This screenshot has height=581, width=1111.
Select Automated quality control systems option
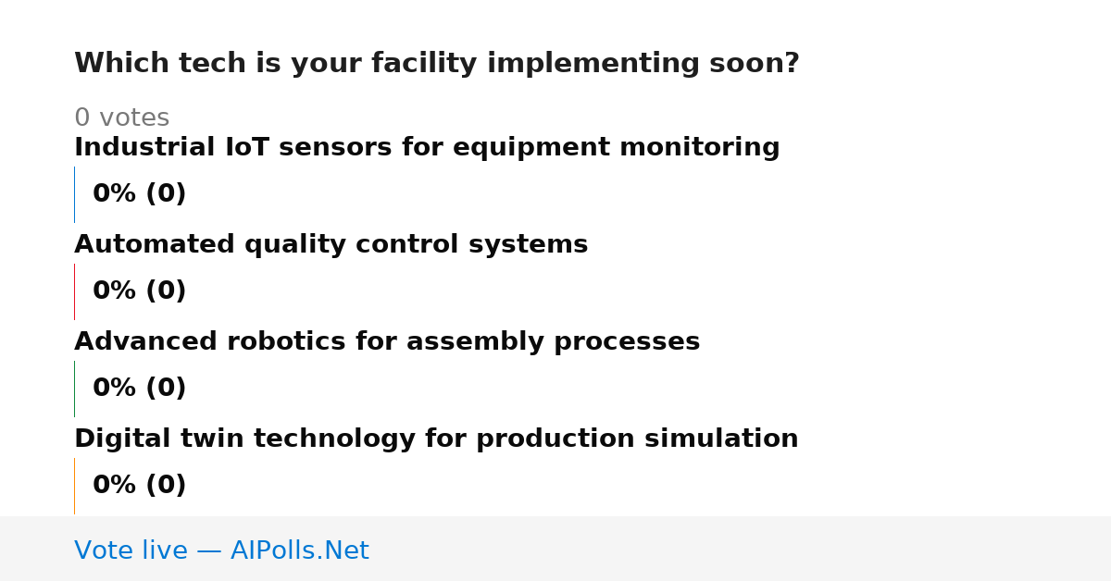331,244
